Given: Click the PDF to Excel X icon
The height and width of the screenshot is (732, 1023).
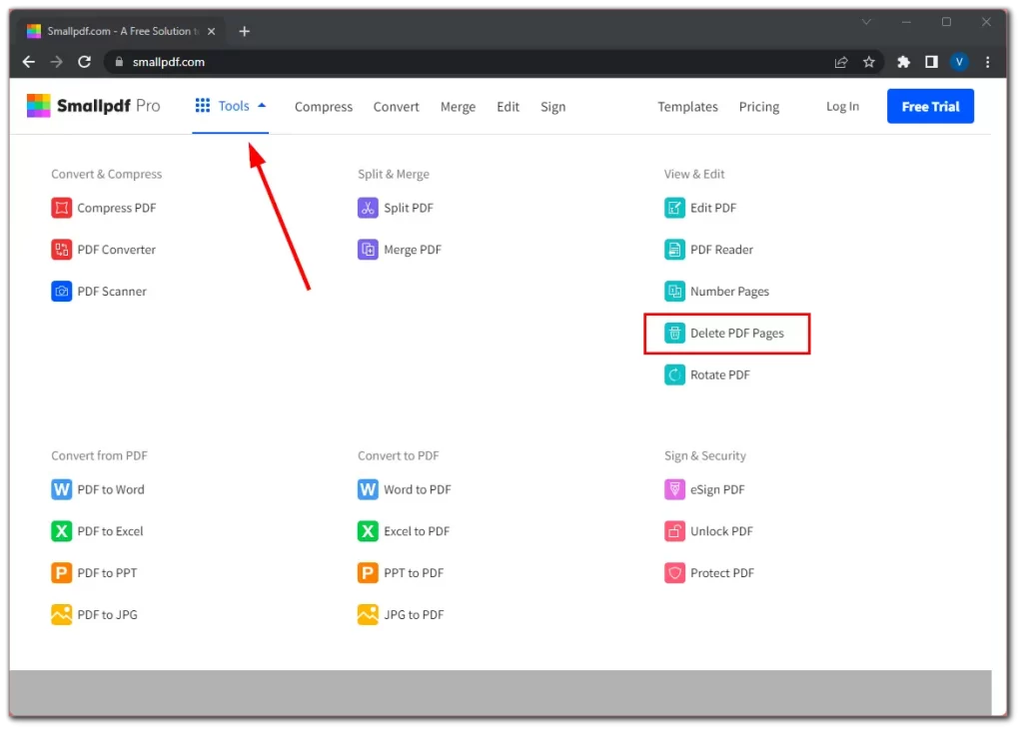Looking at the screenshot, I should [x=61, y=531].
